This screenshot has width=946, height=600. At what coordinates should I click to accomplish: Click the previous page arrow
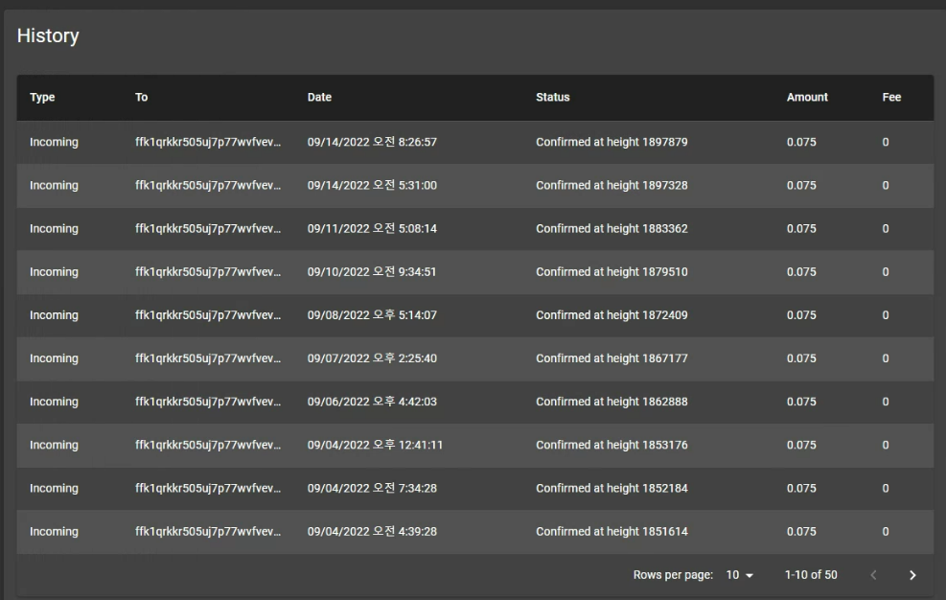click(x=873, y=575)
